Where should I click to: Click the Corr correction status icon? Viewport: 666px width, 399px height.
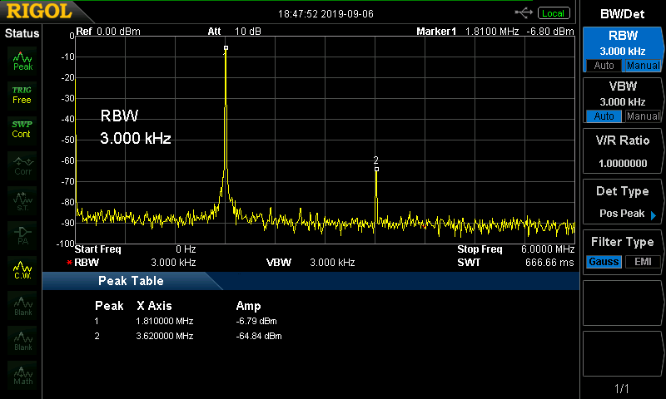pos(22,164)
